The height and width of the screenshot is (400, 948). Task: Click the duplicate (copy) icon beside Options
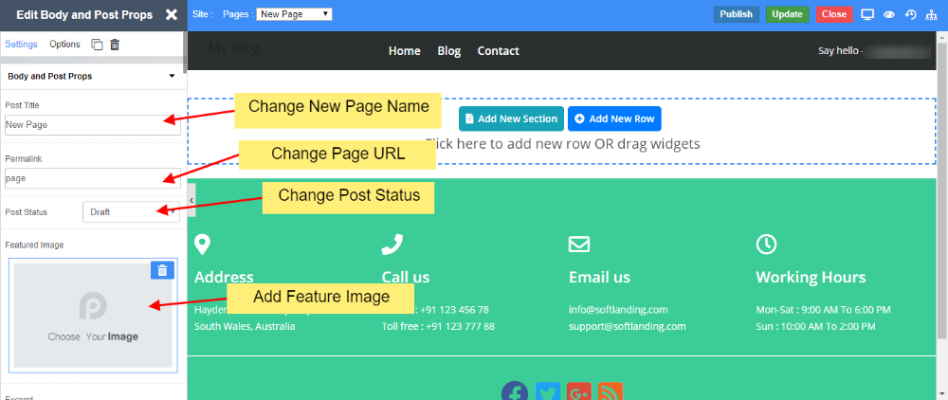pyautogui.click(x=97, y=45)
